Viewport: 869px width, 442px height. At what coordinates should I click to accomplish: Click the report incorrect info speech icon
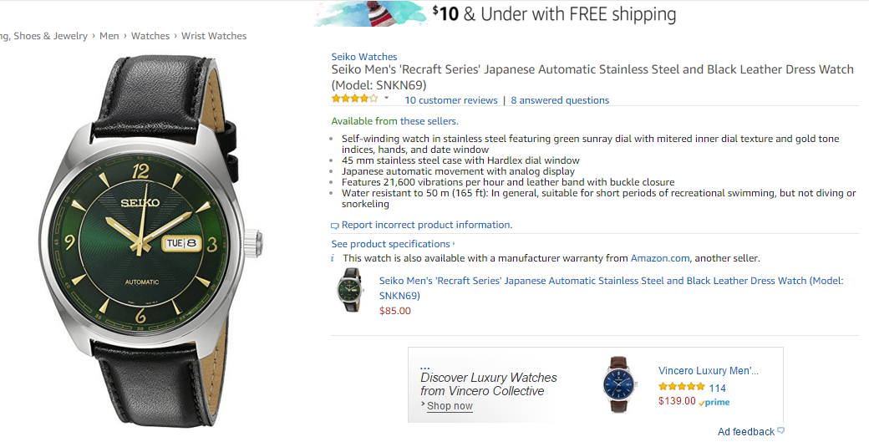(335, 226)
